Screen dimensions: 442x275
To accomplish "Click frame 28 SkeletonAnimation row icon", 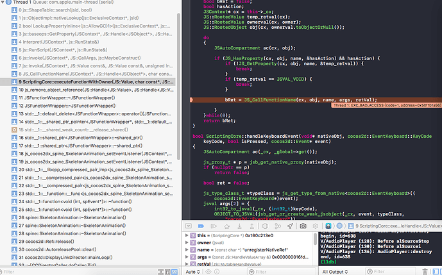I will [14, 233].
